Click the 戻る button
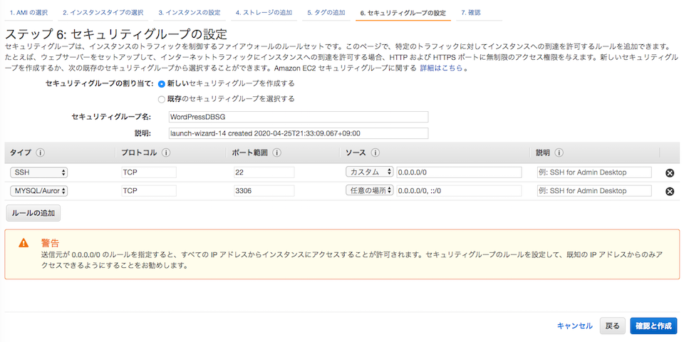 click(613, 326)
